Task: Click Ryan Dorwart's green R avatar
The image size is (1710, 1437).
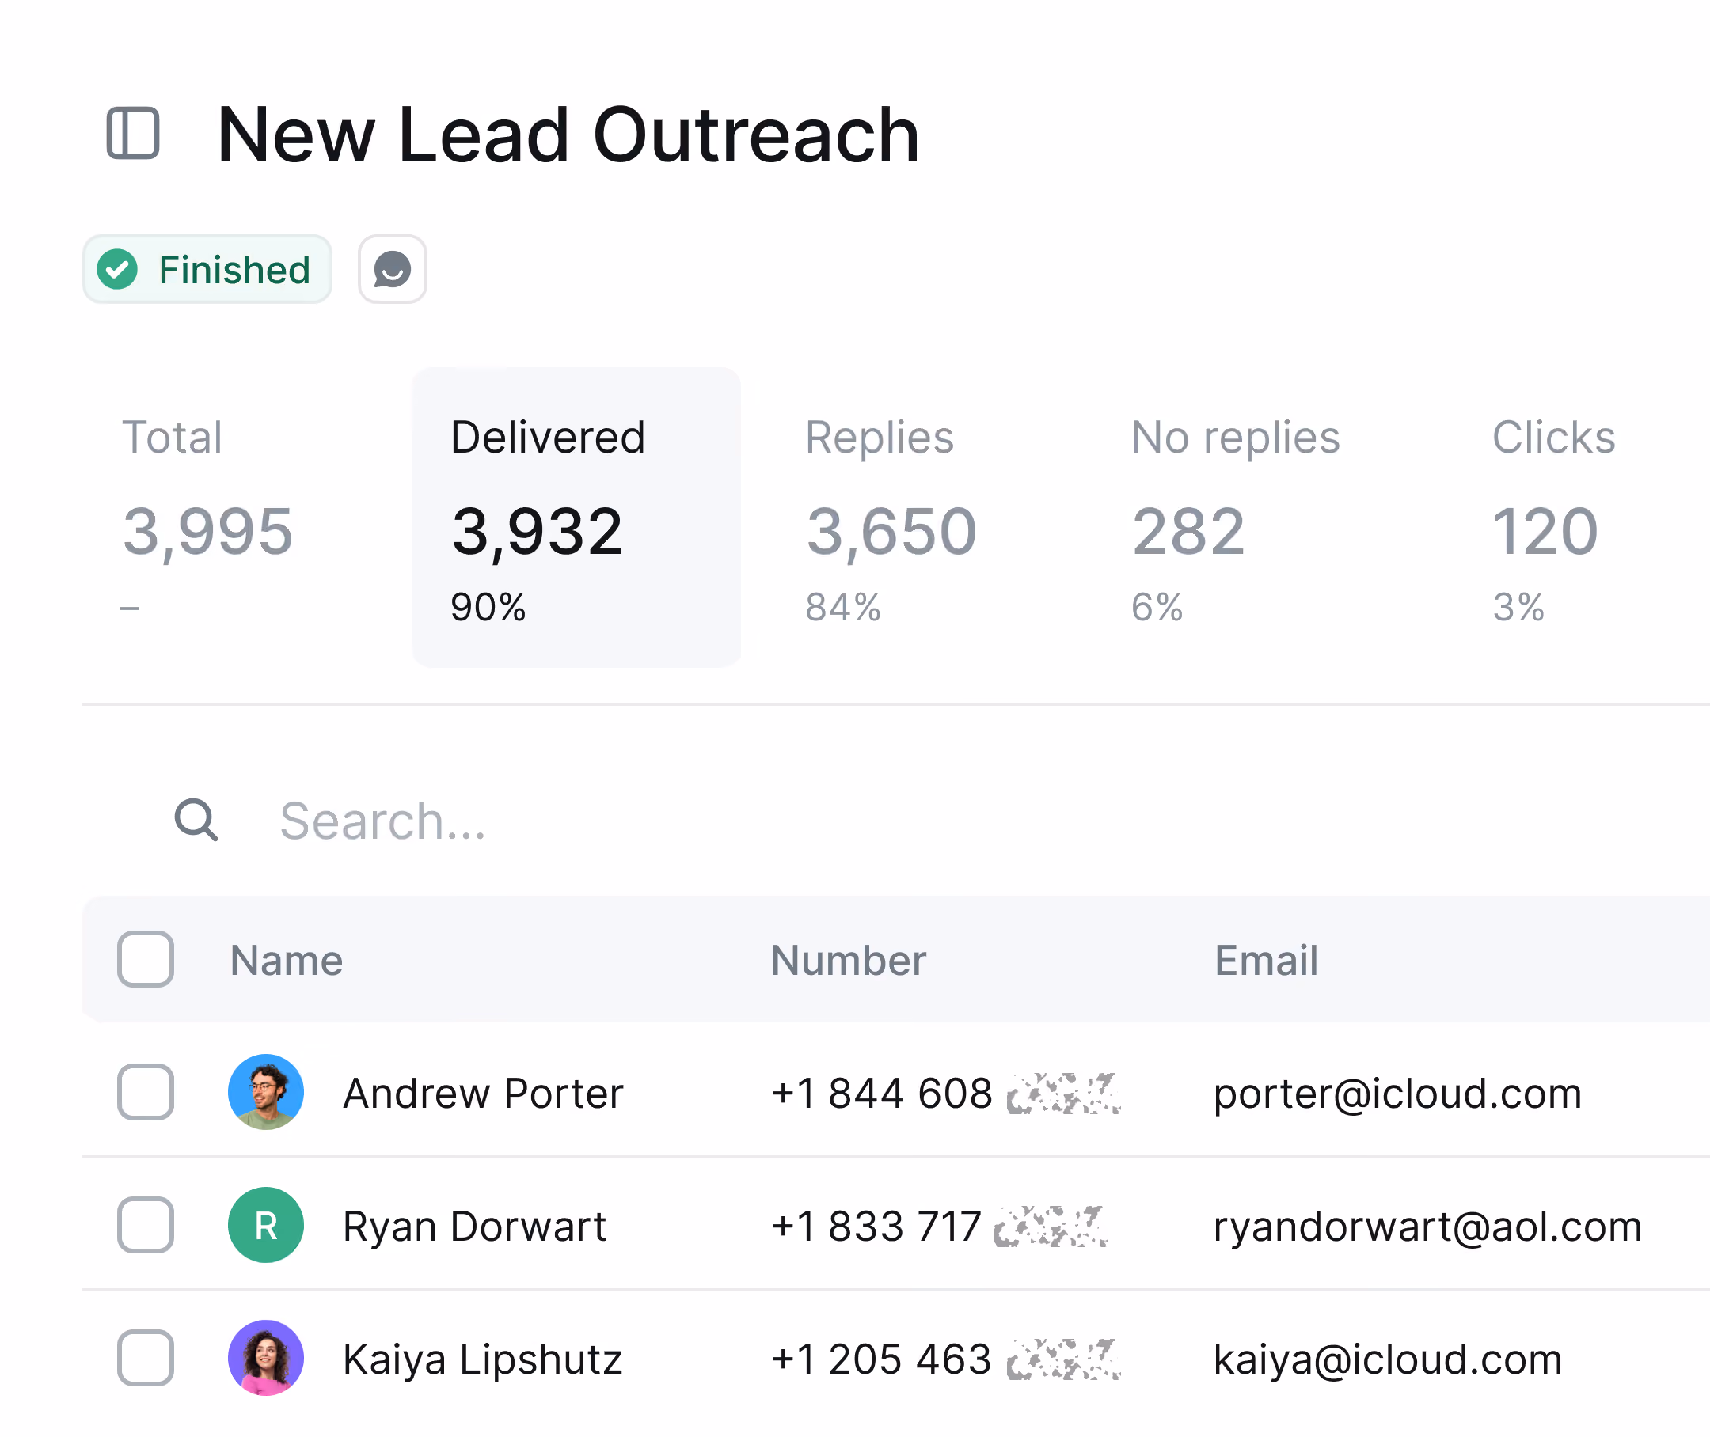Action: (x=266, y=1225)
